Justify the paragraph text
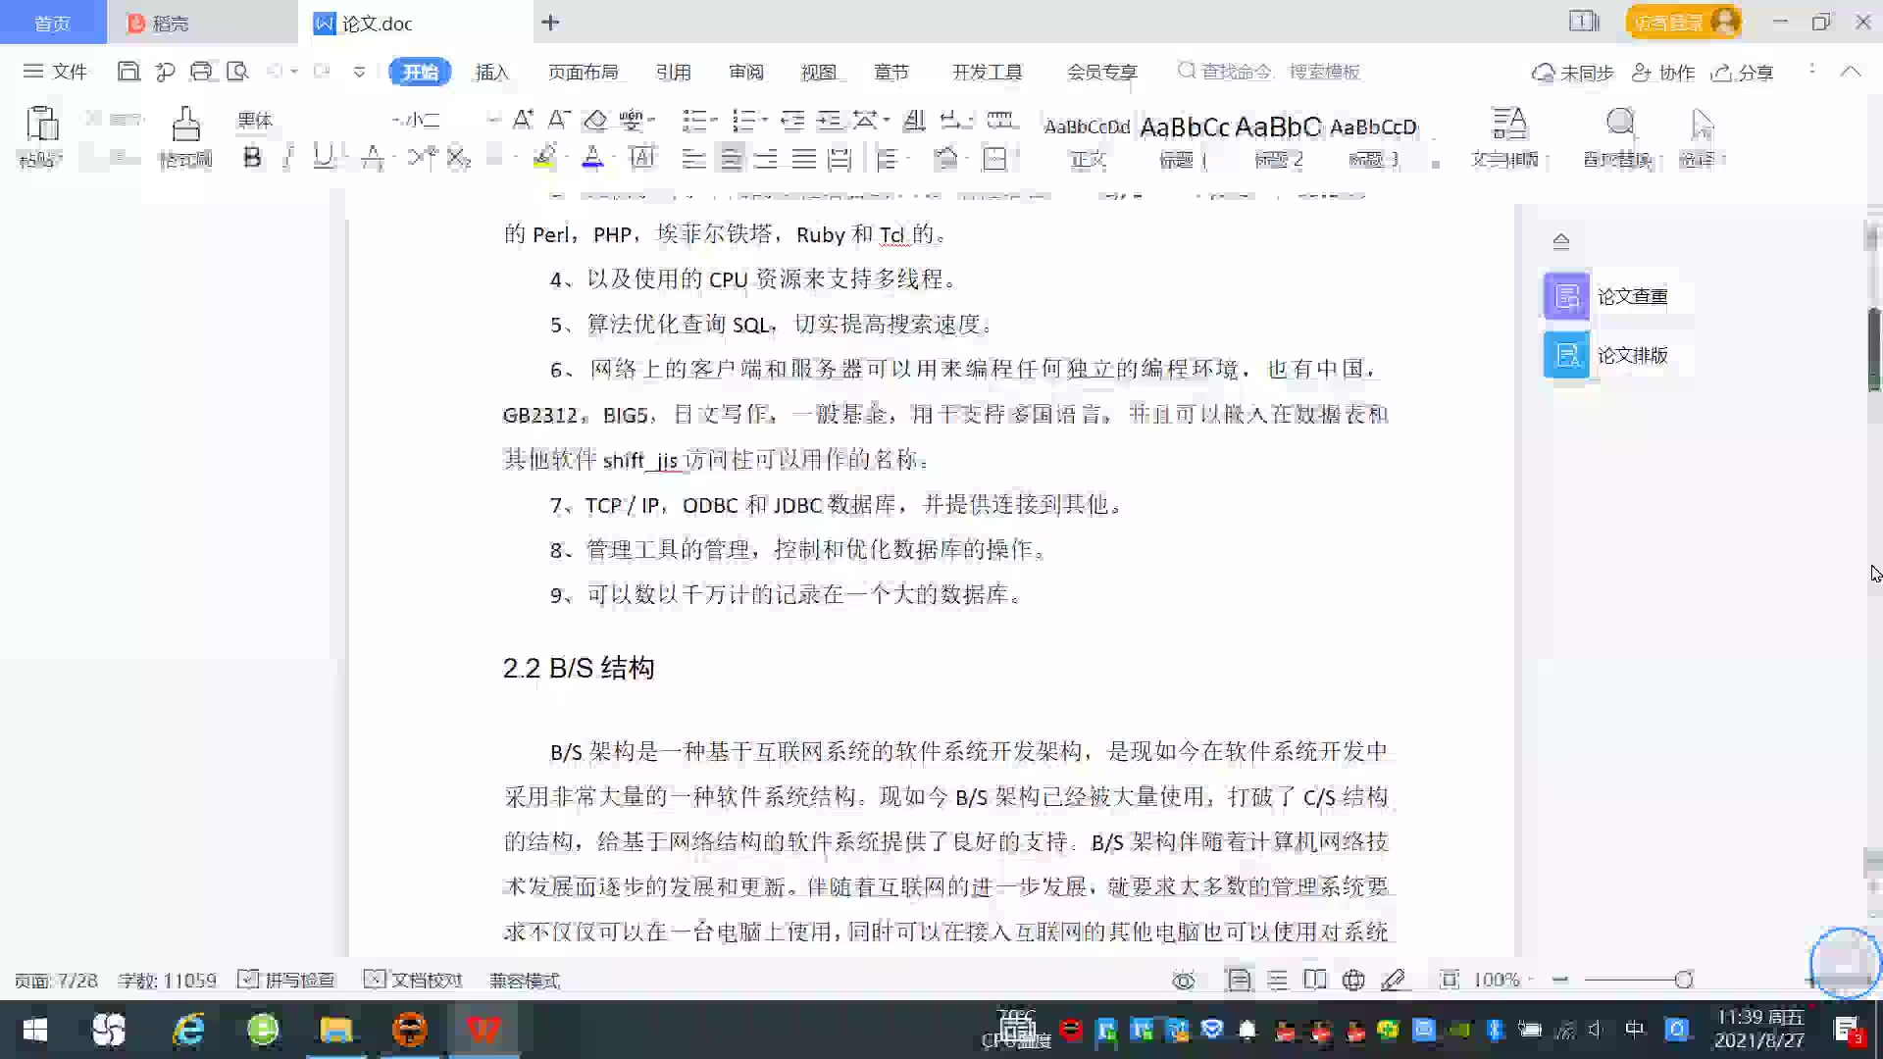This screenshot has height=1059, width=1883. pyautogui.click(x=804, y=158)
